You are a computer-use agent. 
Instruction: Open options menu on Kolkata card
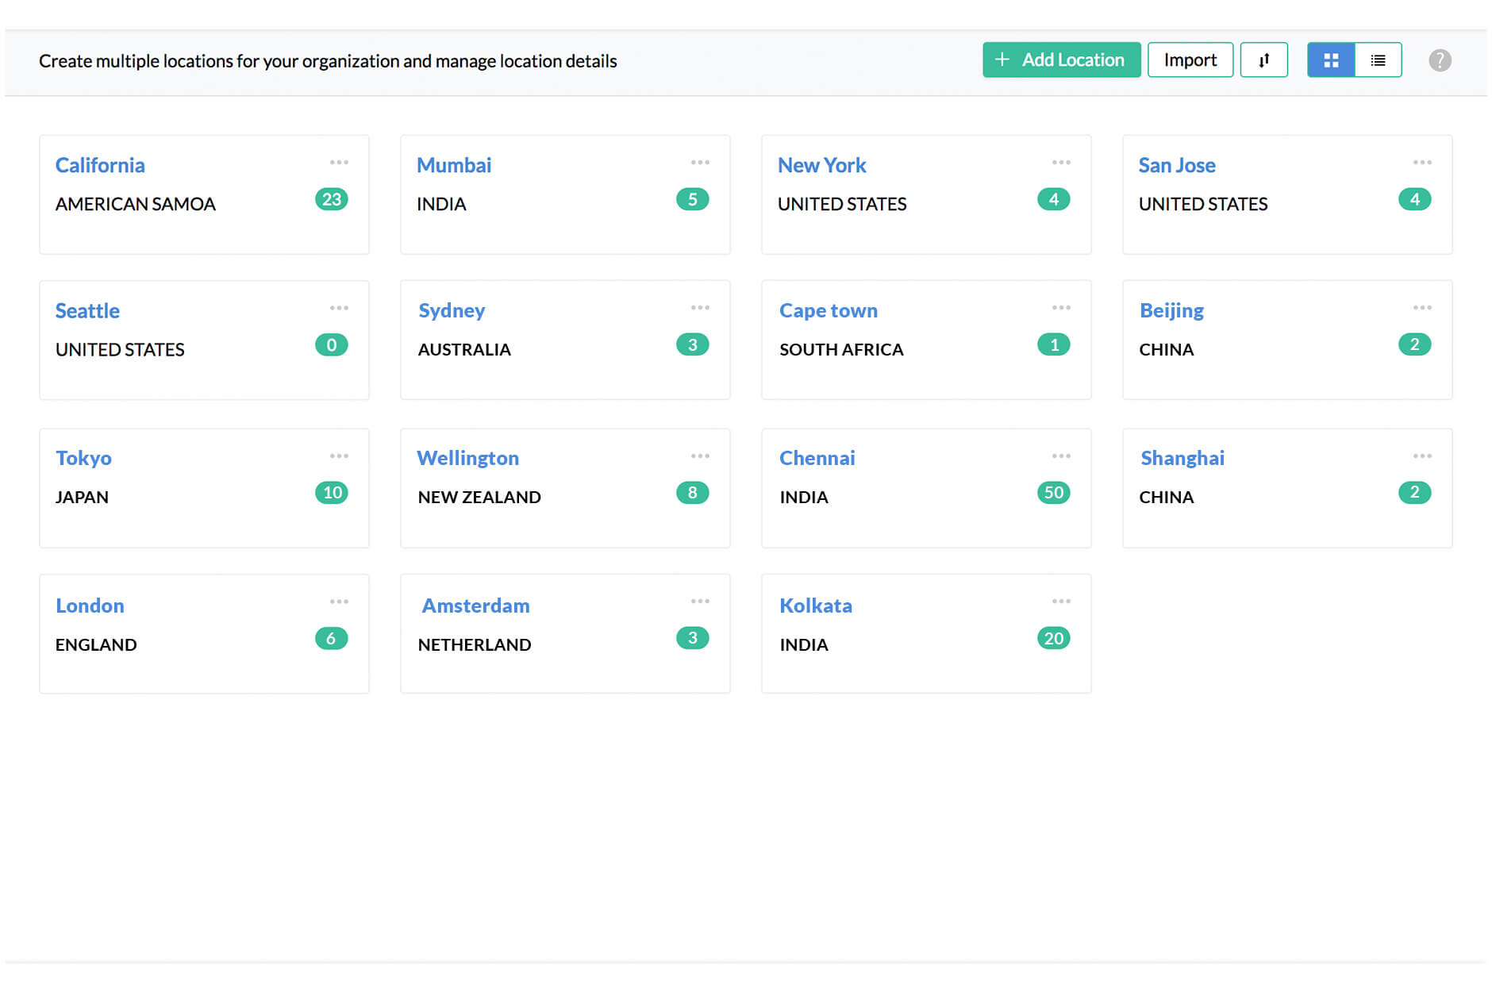click(x=1061, y=601)
